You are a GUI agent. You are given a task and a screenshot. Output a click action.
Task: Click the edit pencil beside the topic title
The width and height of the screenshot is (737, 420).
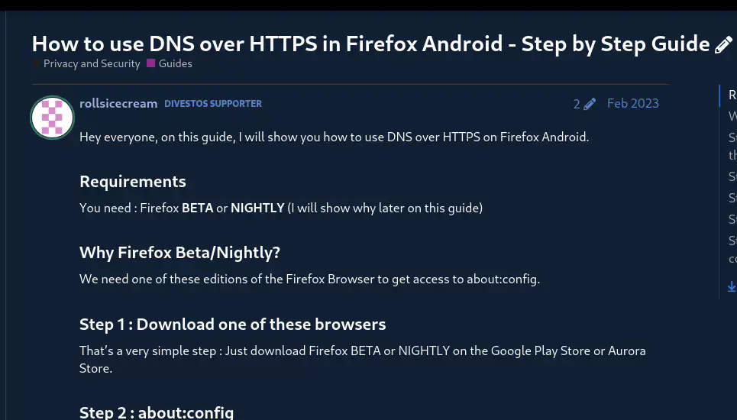pos(722,45)
